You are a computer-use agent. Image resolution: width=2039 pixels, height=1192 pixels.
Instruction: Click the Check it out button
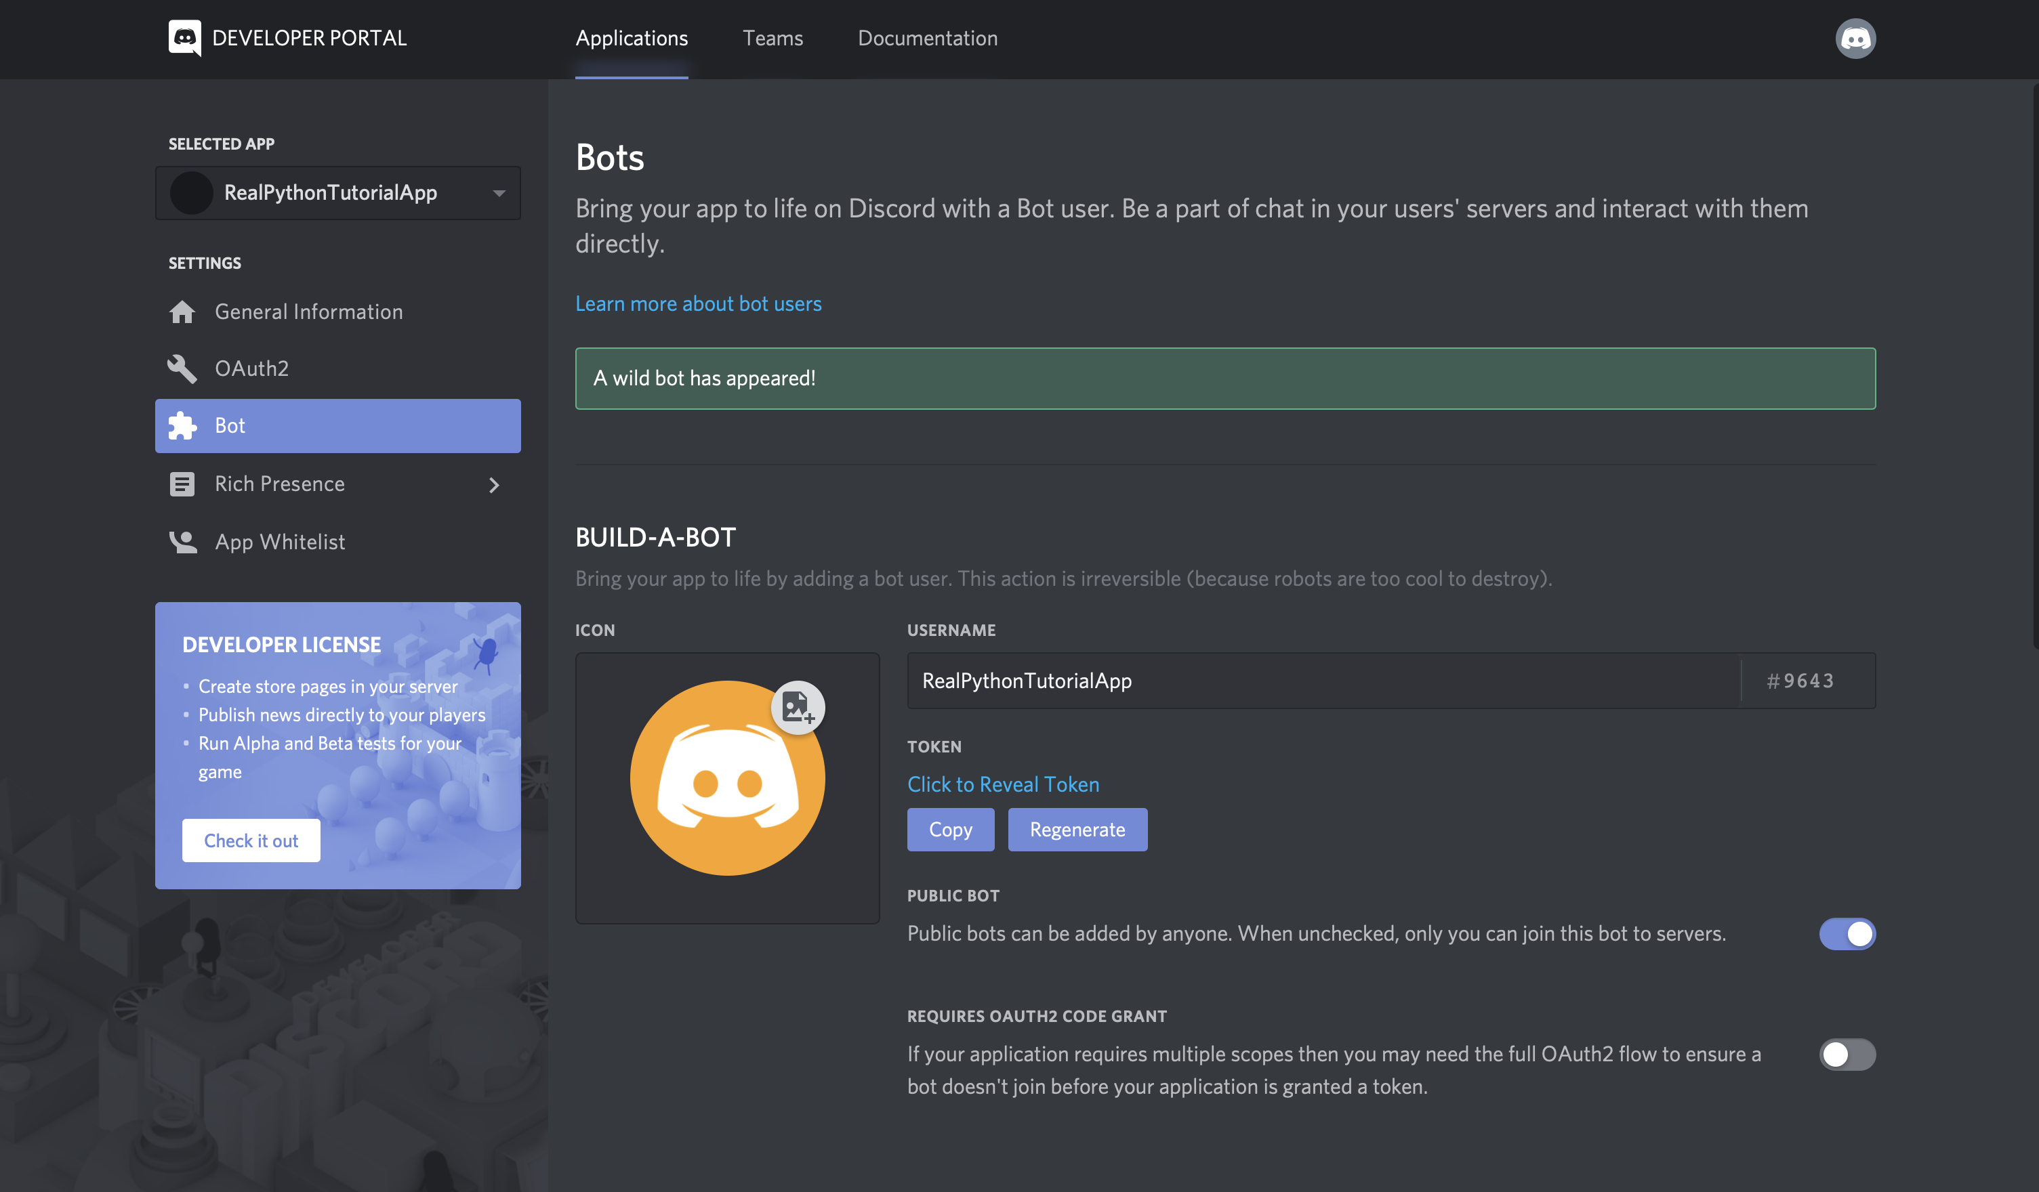tap(250, 838)
